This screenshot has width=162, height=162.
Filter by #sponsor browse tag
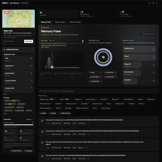pyautogui.click(x=116, y=99)
